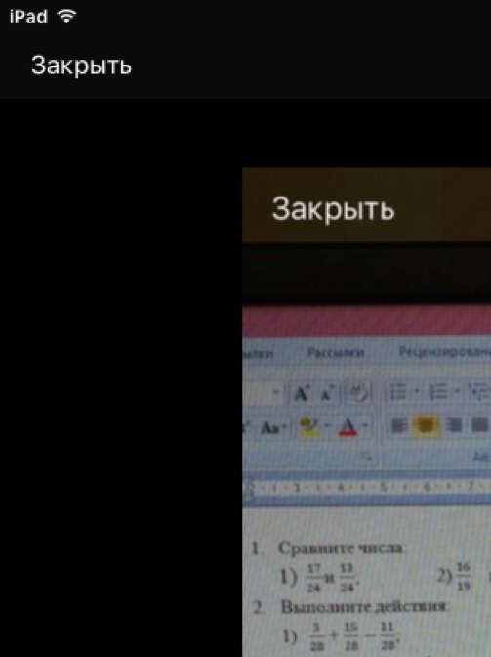The width and height of the screenshot is (491, 657).
Task: Toggle the justify alignment button
Action: (x=479, y=425)
